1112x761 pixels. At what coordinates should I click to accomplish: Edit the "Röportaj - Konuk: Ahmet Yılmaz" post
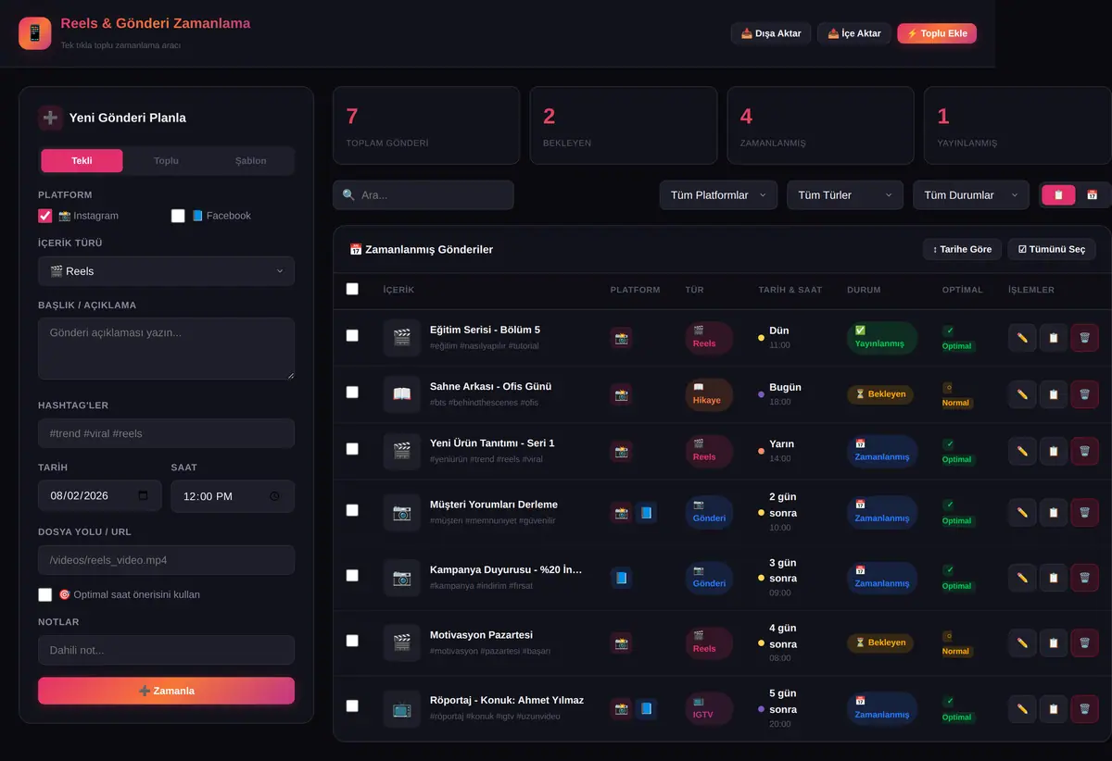pos(1022,708)
